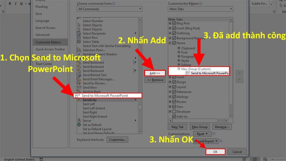The height and width of the screenshot is (161, 286).
Task: Click the New Tab button
Action: pos(177,127)
